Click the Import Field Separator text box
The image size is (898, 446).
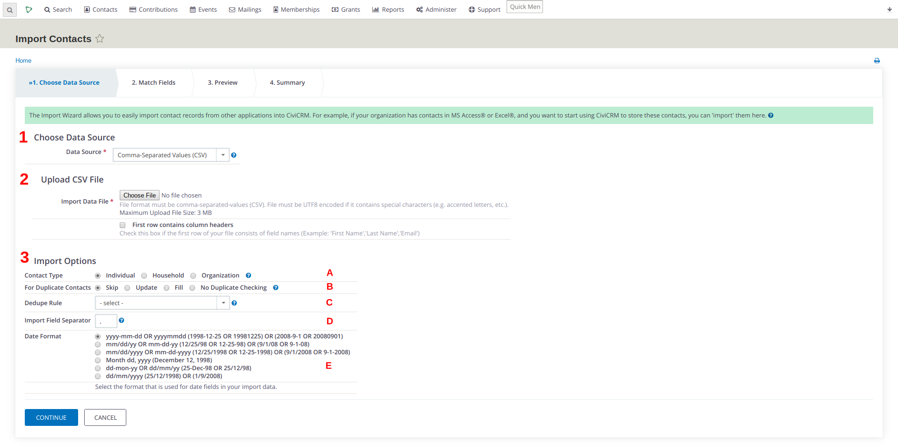[x=106, y=321]
